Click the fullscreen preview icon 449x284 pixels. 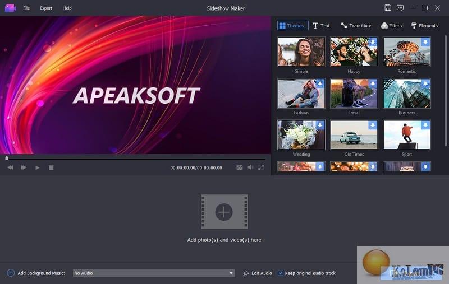[x=261, y=167]
